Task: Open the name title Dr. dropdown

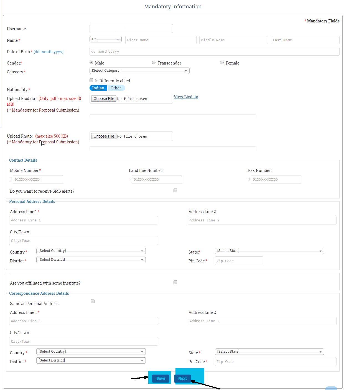Action: 105,39
